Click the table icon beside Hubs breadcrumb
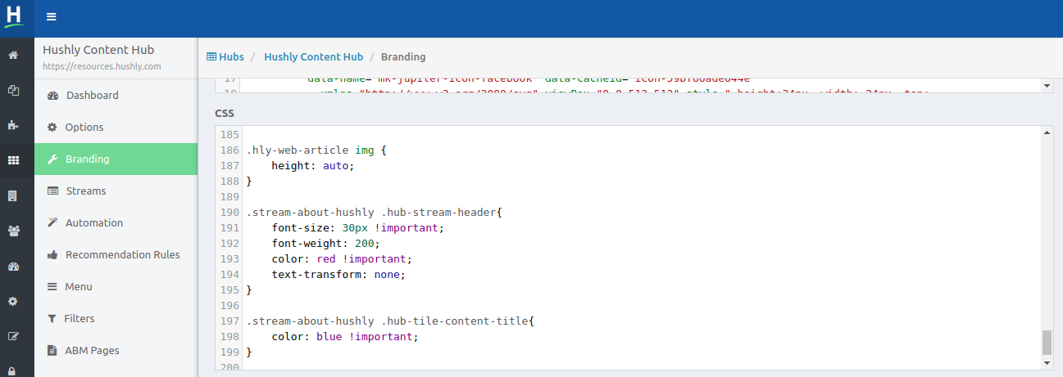This screenshot has height=377, width=1063. pyautogui.click(x=211, y=57)
